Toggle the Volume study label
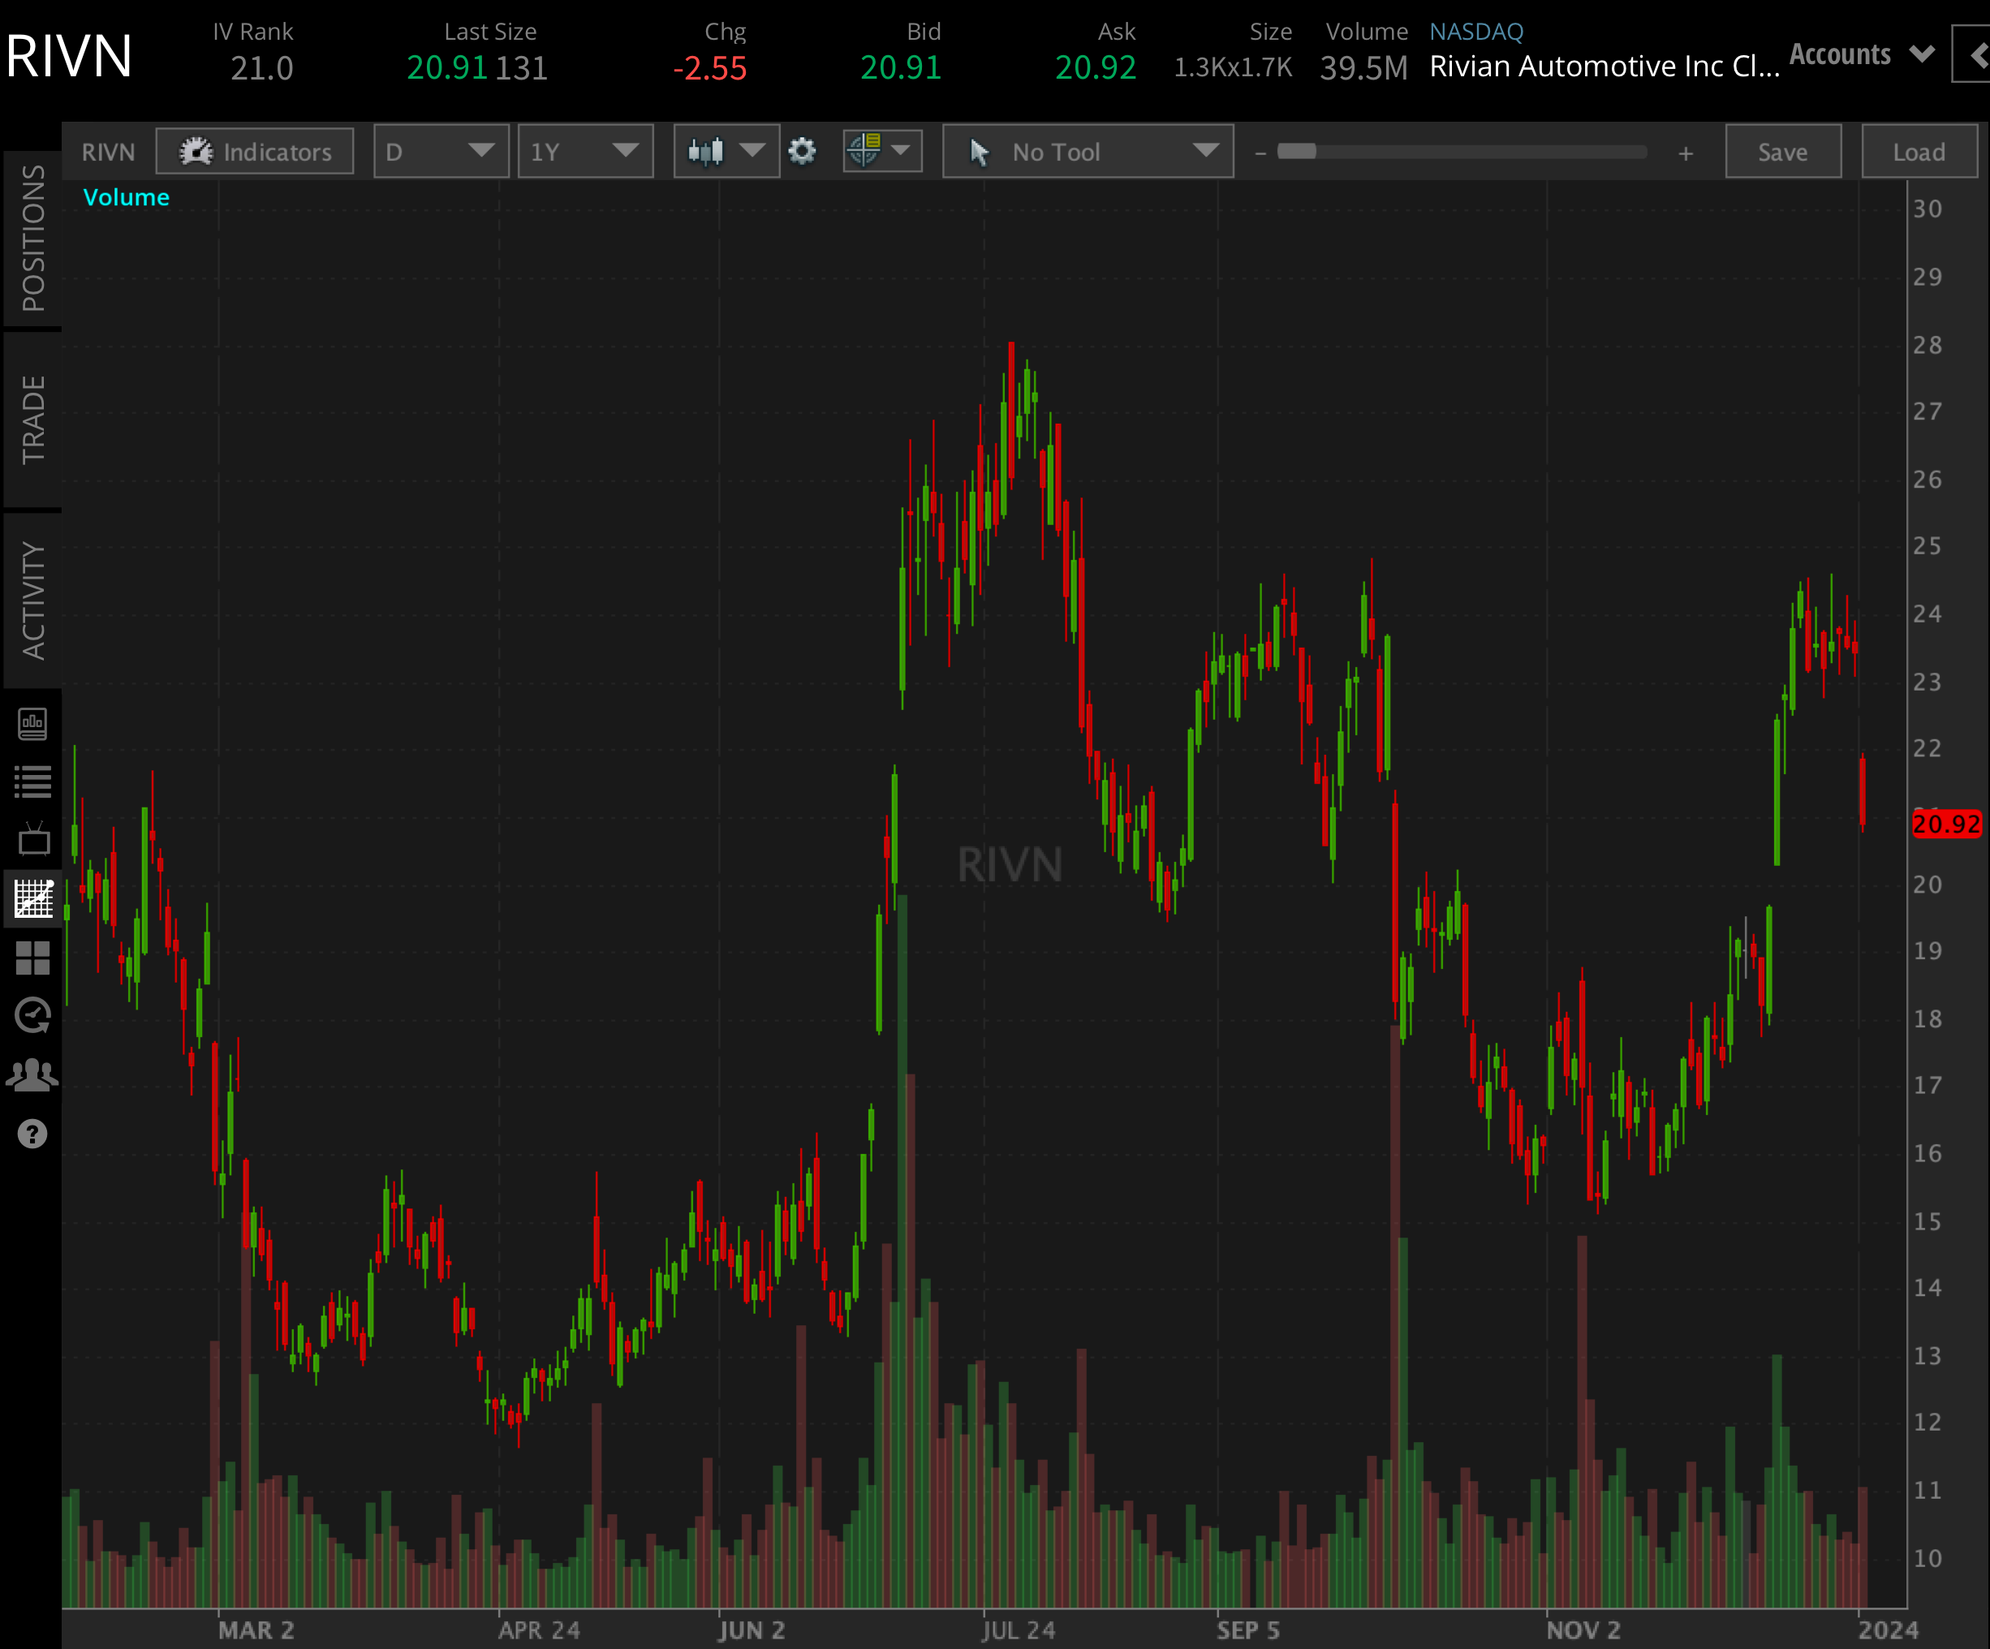The image size is (1990, 1649). click(126, 197)
